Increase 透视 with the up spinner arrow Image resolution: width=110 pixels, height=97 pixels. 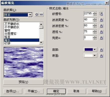coord(95,31)
